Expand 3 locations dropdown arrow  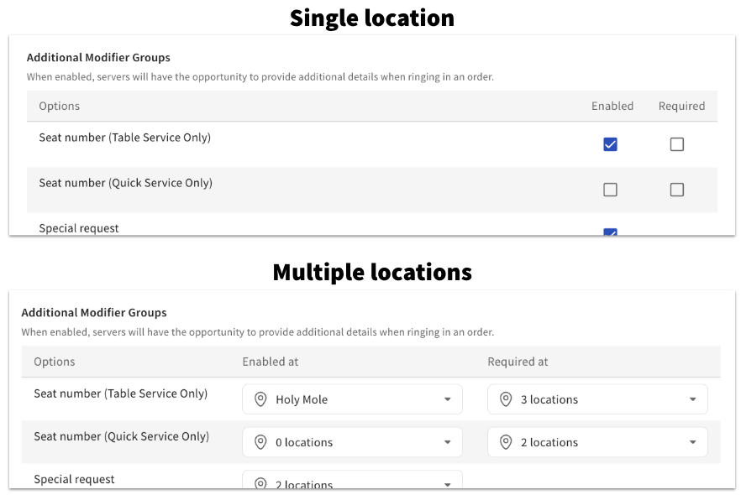tap(692, 399)
